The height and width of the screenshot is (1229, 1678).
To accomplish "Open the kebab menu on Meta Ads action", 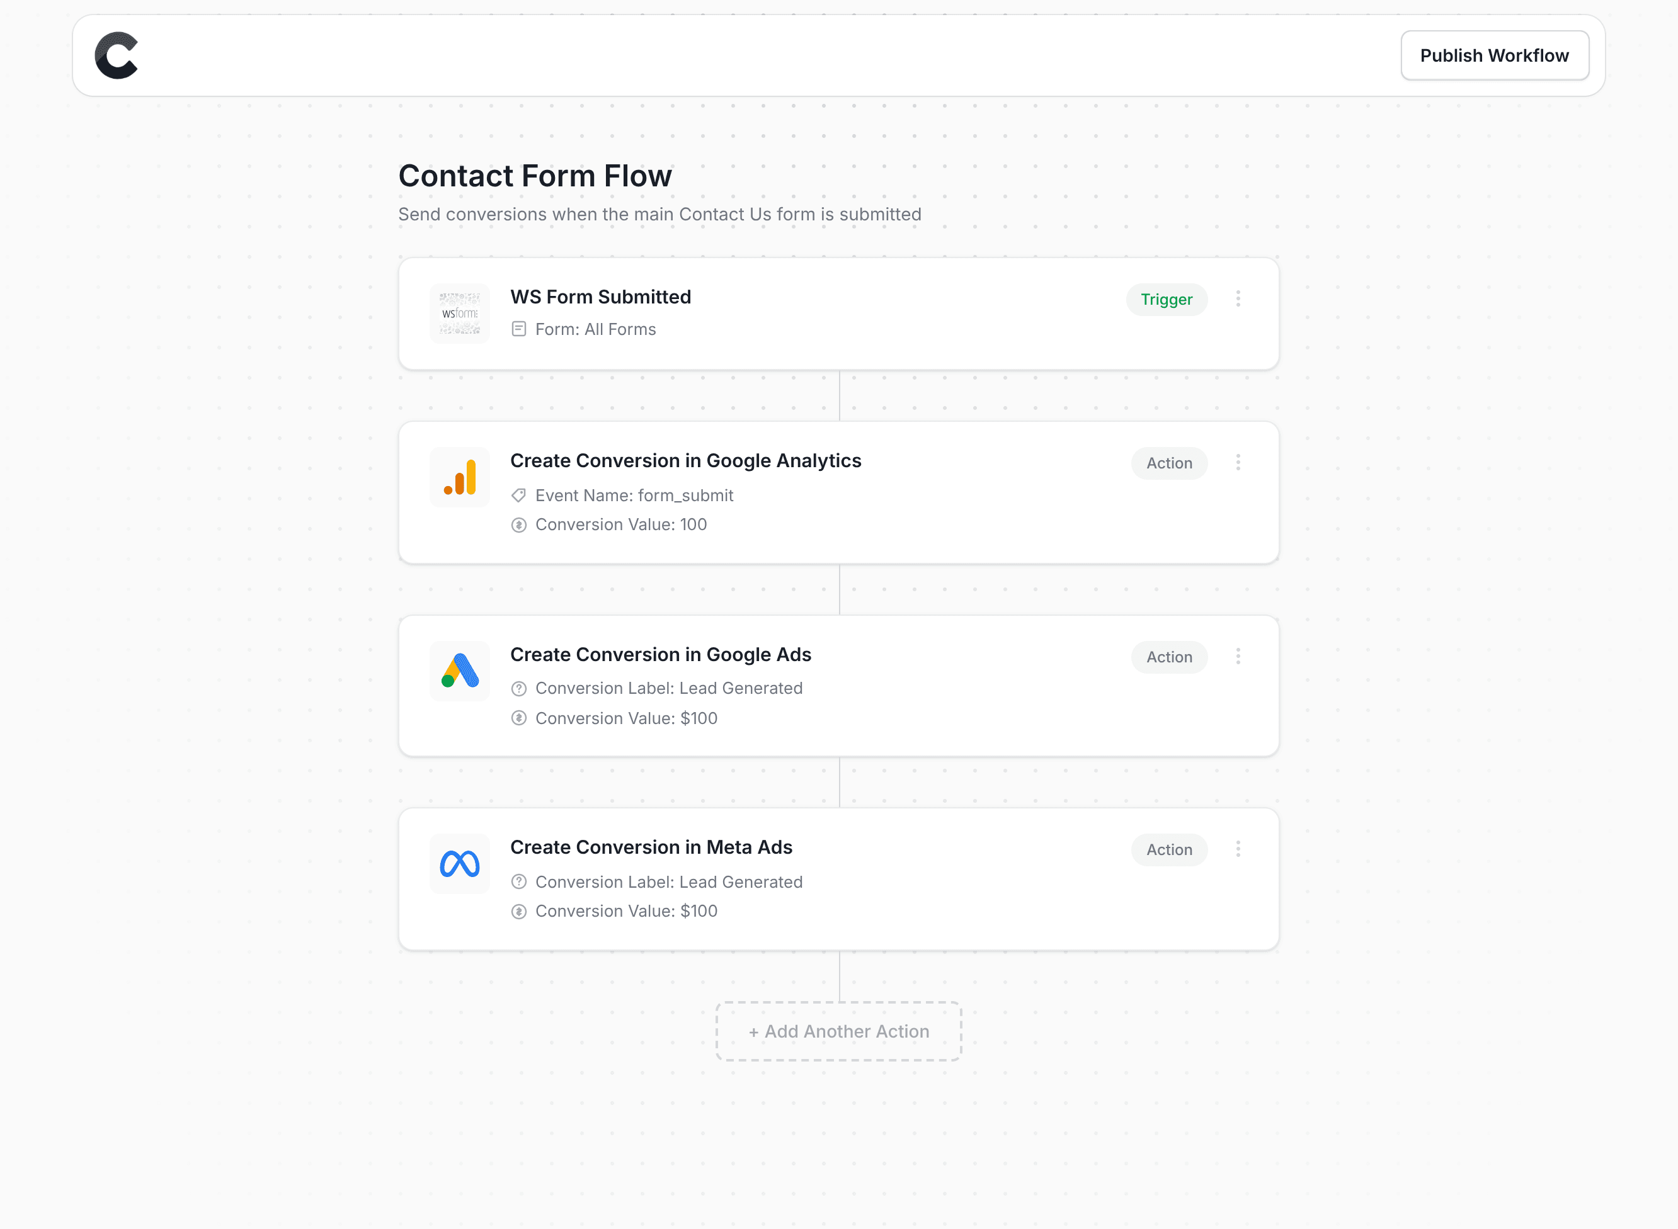I will (1238, 848).
